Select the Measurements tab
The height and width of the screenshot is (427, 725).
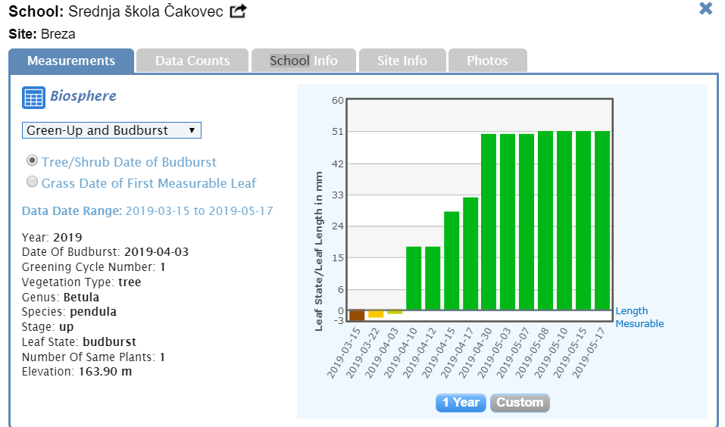(71, 61)
